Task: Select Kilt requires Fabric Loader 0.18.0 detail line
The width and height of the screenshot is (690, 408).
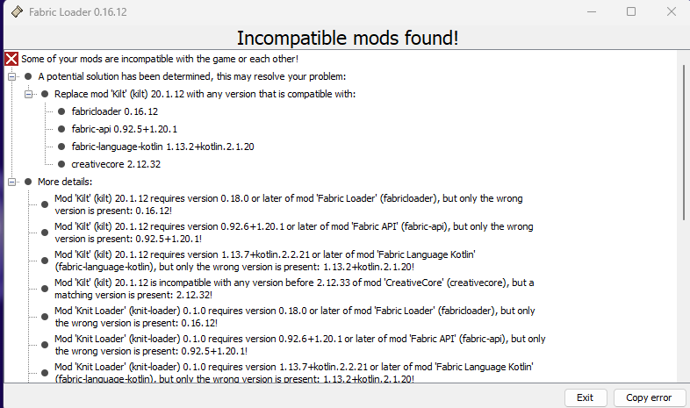Action: point(298,204)
